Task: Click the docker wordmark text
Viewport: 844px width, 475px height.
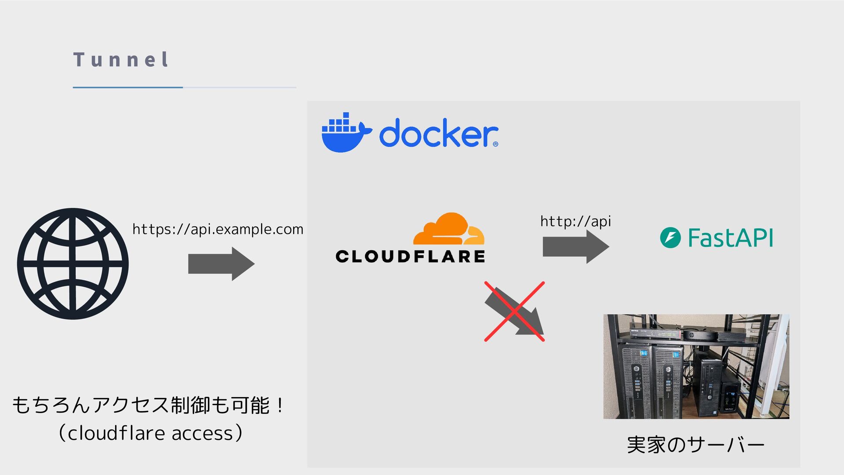Action: coord(439,133)
